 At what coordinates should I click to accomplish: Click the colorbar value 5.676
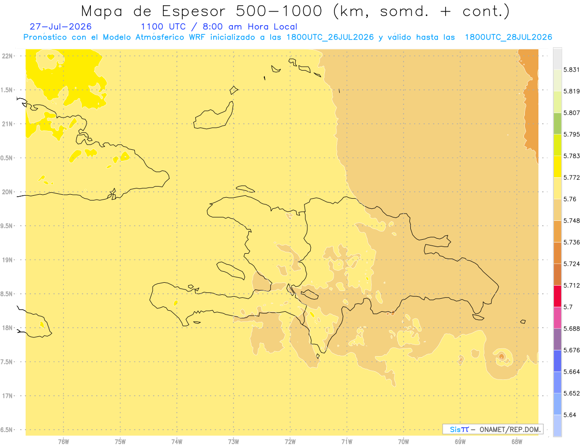[571, 350]
